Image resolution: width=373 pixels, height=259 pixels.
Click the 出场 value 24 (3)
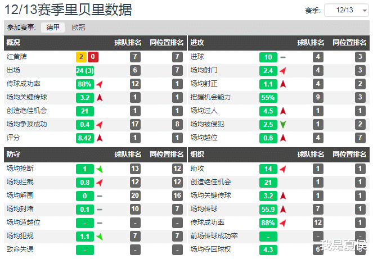click(85, 70)
